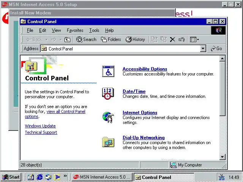The width and height of the screenshot is (243, 182).
Task: Open the Favorites menu
Action: pyautogui.click(x=75, y=30)
